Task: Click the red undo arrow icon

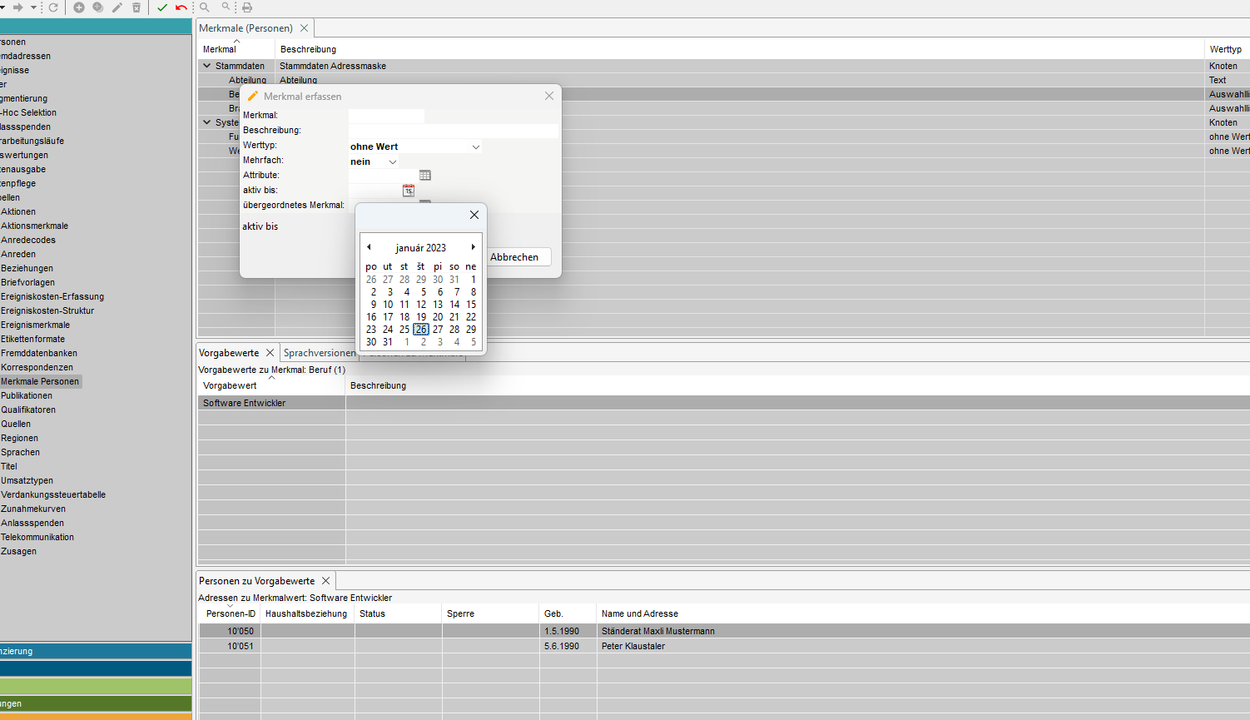Action: tap(181, 7)
